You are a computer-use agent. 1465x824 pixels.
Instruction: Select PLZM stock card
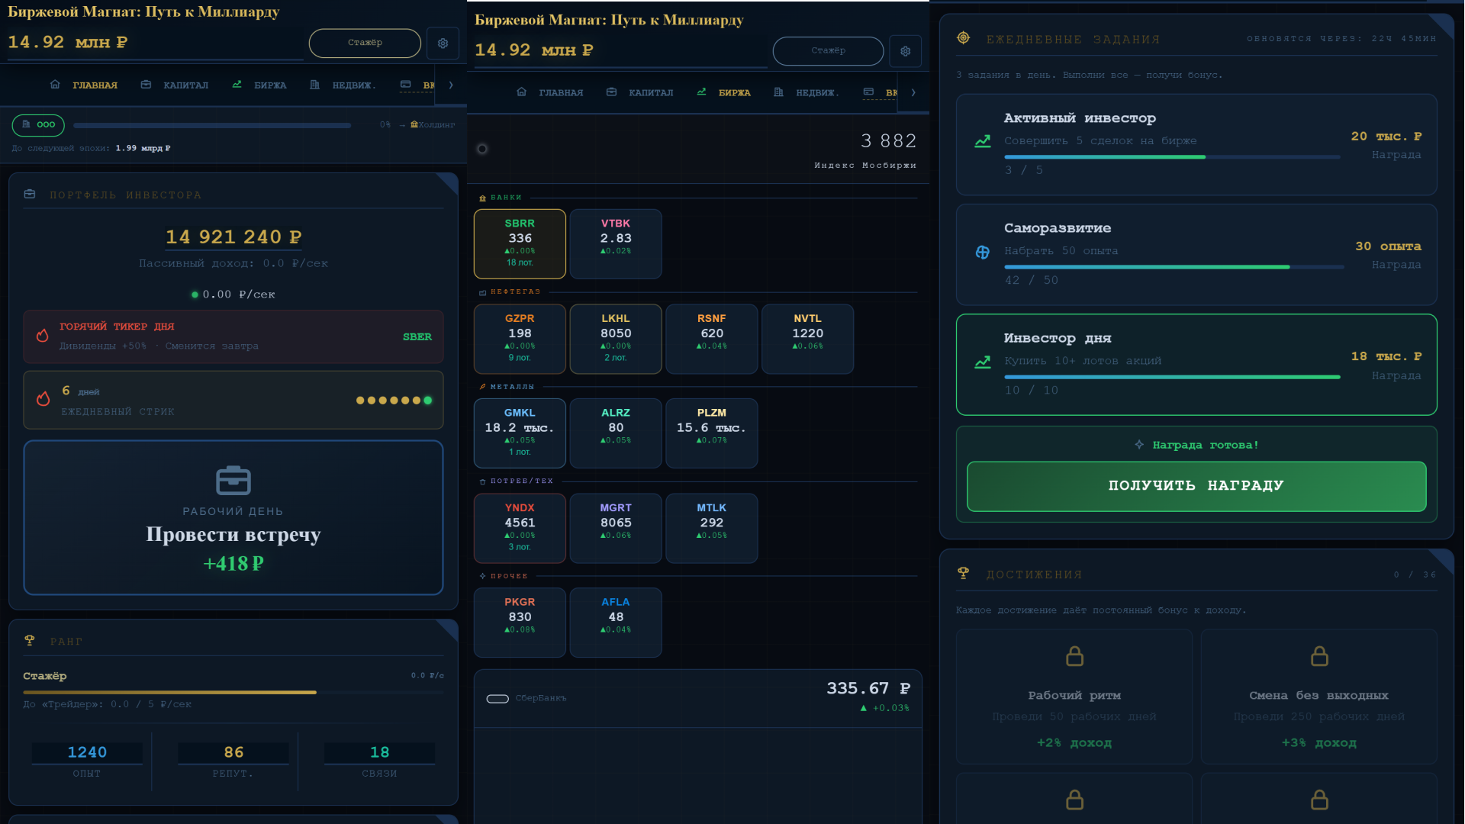click(x=712, y=433)
